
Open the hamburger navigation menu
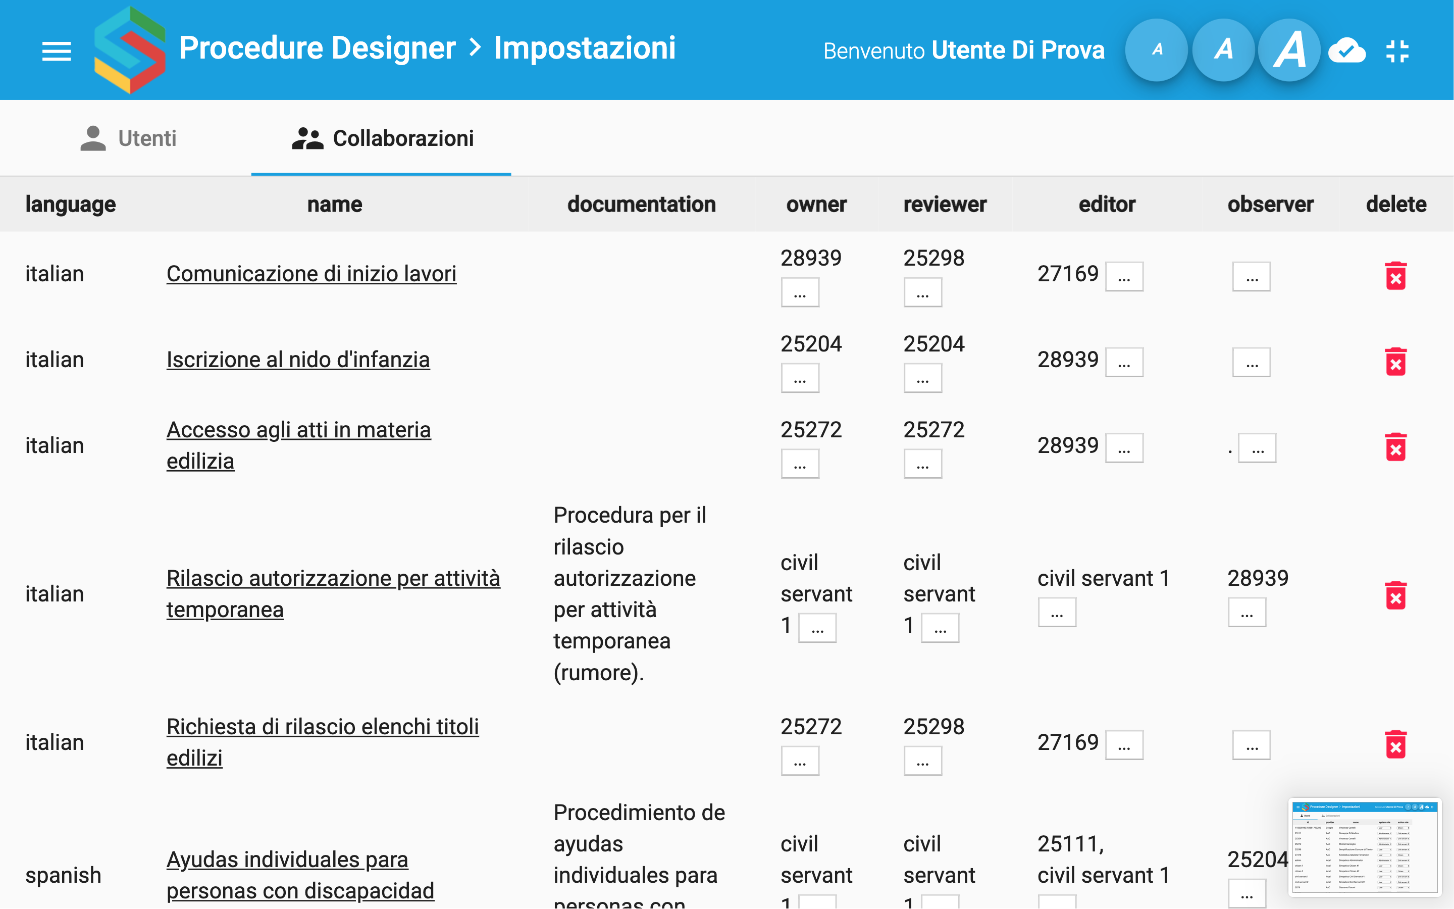click(x=57, y=50)
